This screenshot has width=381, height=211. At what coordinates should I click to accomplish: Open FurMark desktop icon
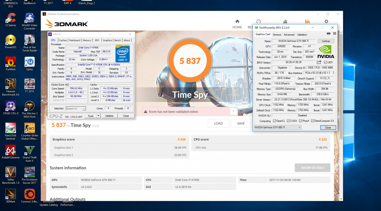point(11,64)
